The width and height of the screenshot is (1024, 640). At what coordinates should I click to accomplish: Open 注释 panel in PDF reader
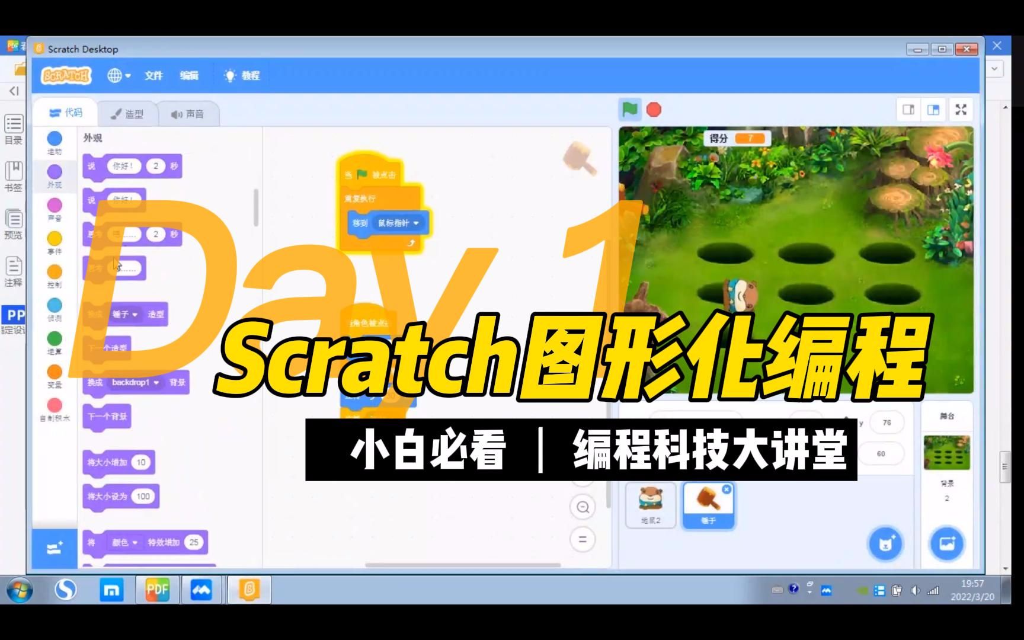[14, 271]
